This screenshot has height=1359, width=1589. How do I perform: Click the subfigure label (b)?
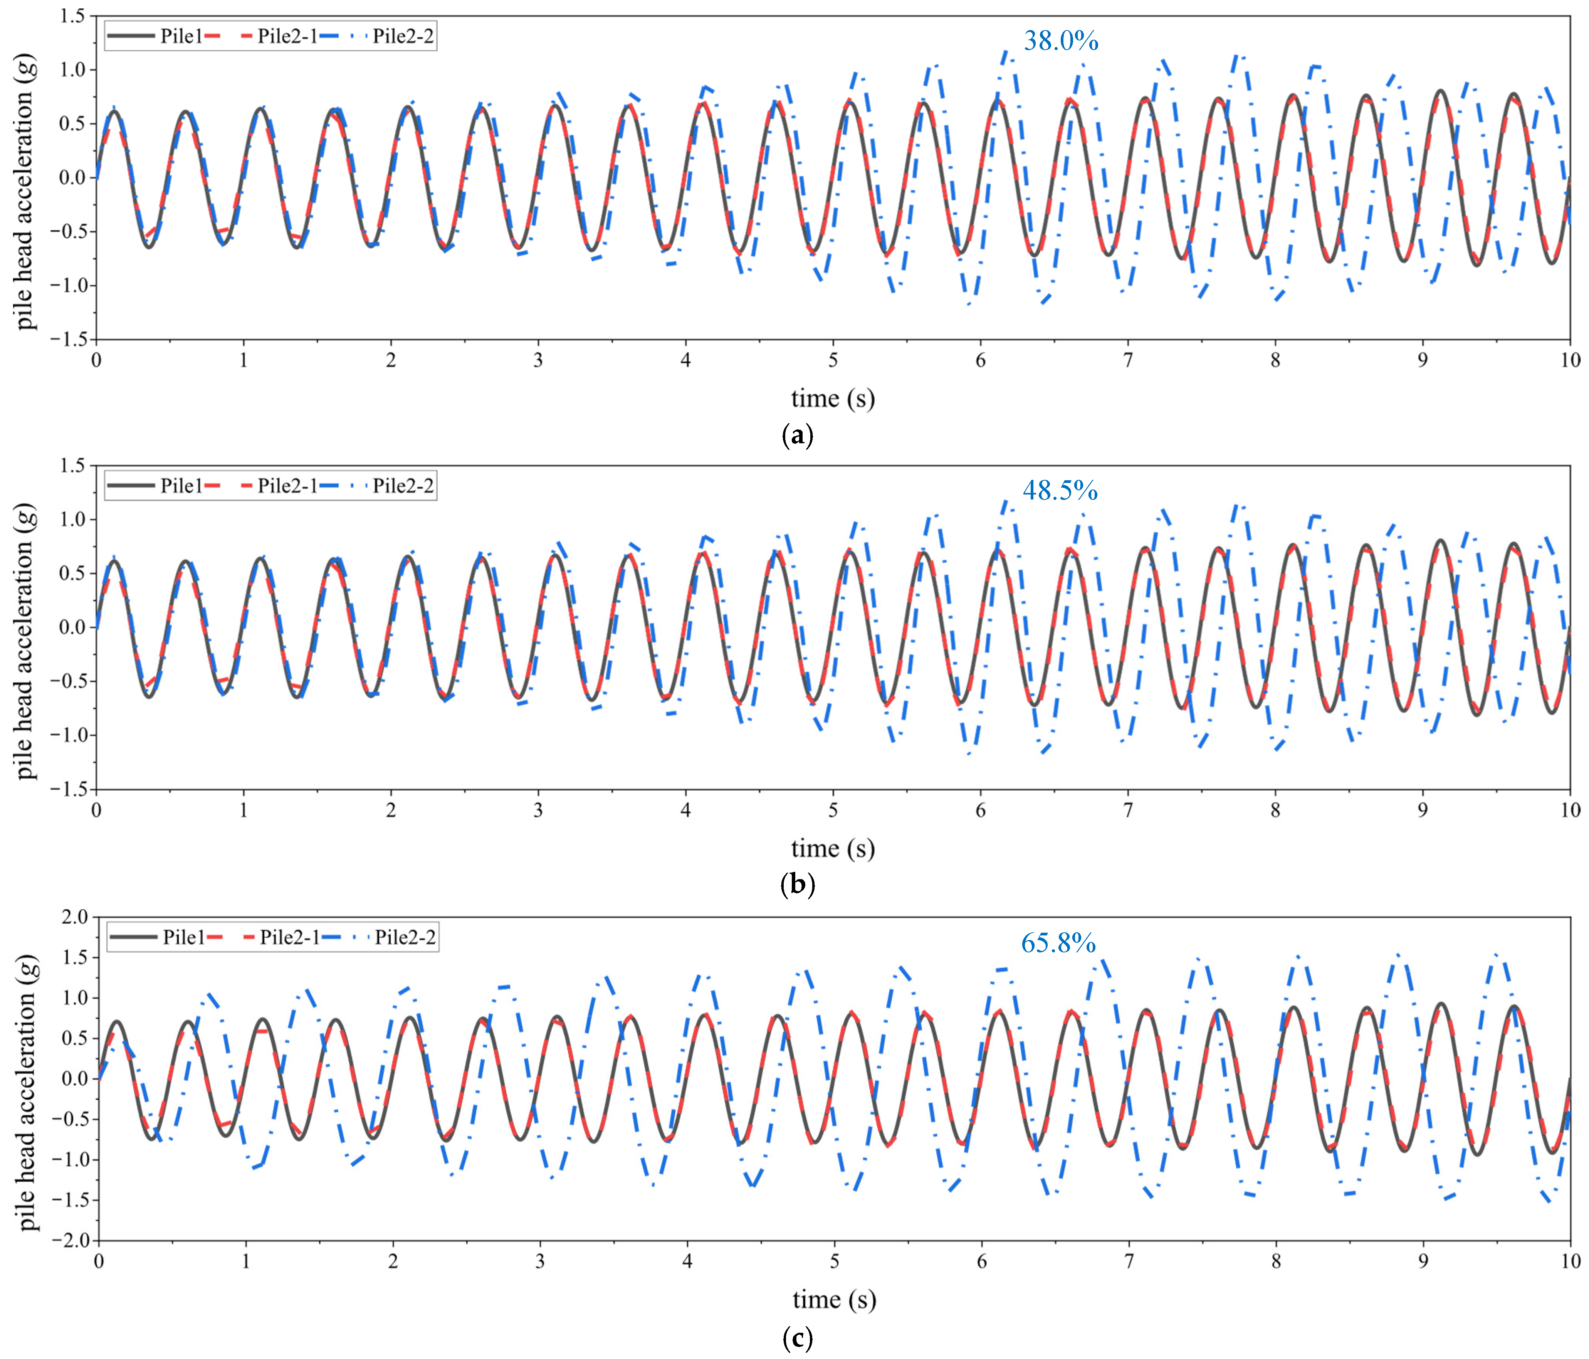797,885
